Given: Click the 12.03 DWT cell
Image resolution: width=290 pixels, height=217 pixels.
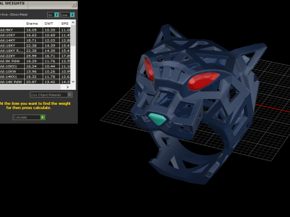Looking at the screenshot, I should pos(51,40).
